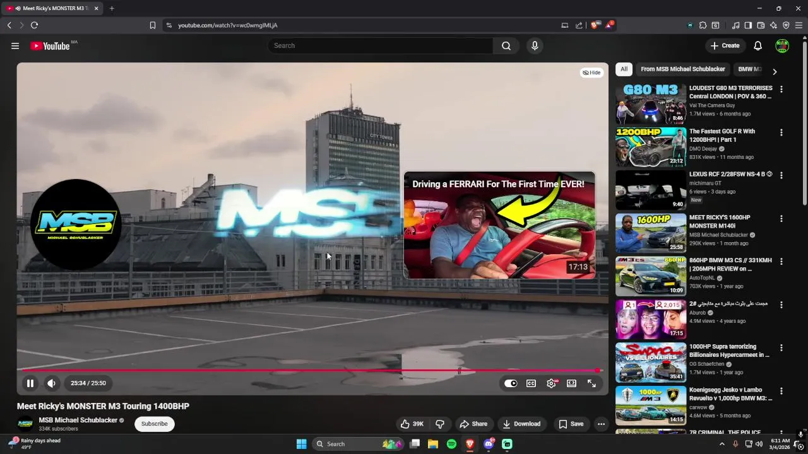Open player settings gear
808x454 pixels.
(551, 383)
